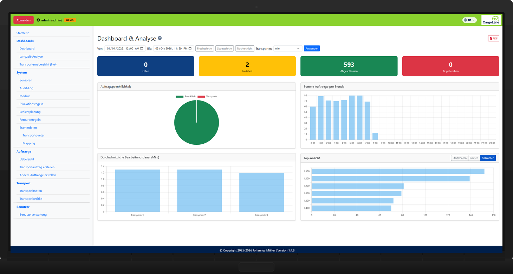This screenshot has height=274, width=513.
Task: Switch Top-Ansicht to Startknoten view
Action: (460, 158)
